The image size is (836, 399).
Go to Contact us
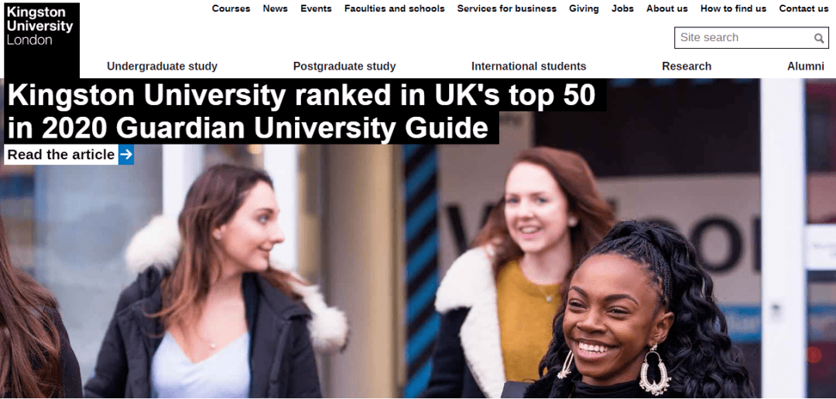pyautogui.click(x=803, y=9)
